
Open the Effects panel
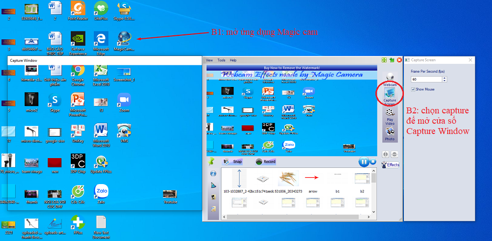pos(391,164)
